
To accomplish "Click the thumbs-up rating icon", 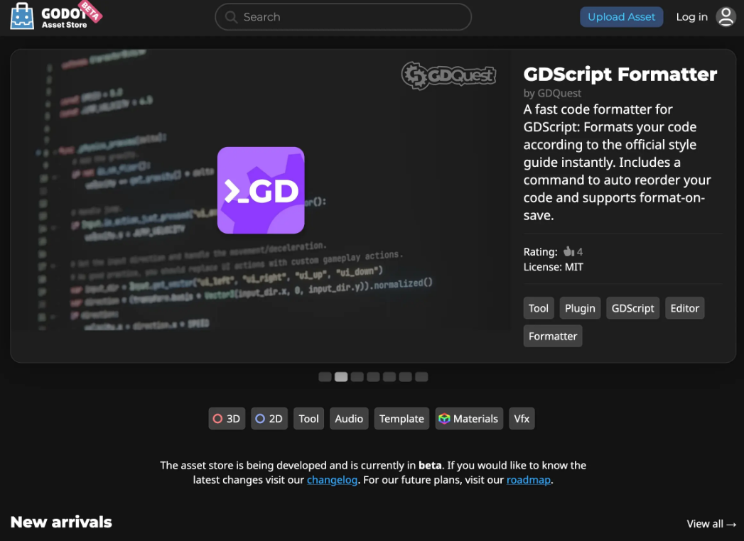I will click(x=568, y=251).
